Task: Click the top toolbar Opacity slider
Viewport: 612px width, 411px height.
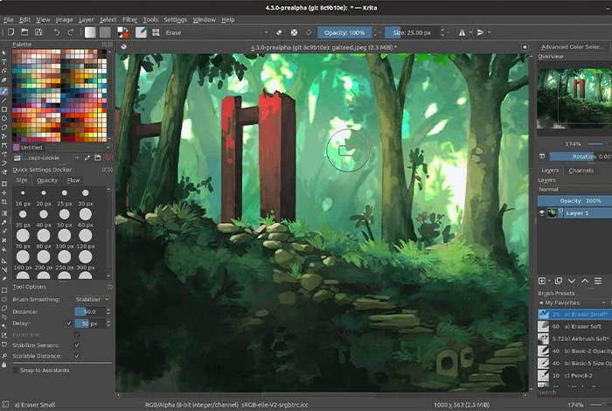Action: (x=344, y=32)
